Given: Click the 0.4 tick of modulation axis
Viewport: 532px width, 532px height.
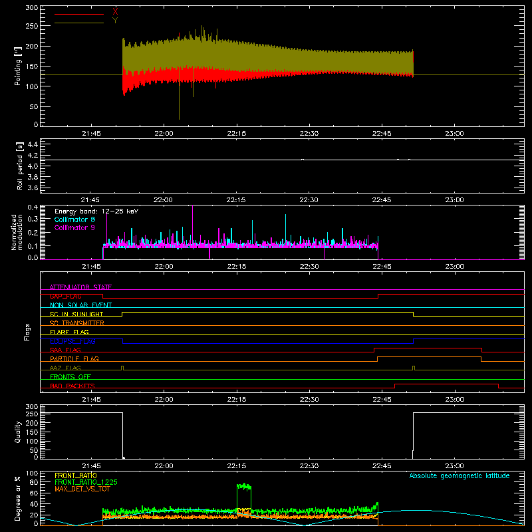Looking at the screenshot, I should [x=33, y=207].
